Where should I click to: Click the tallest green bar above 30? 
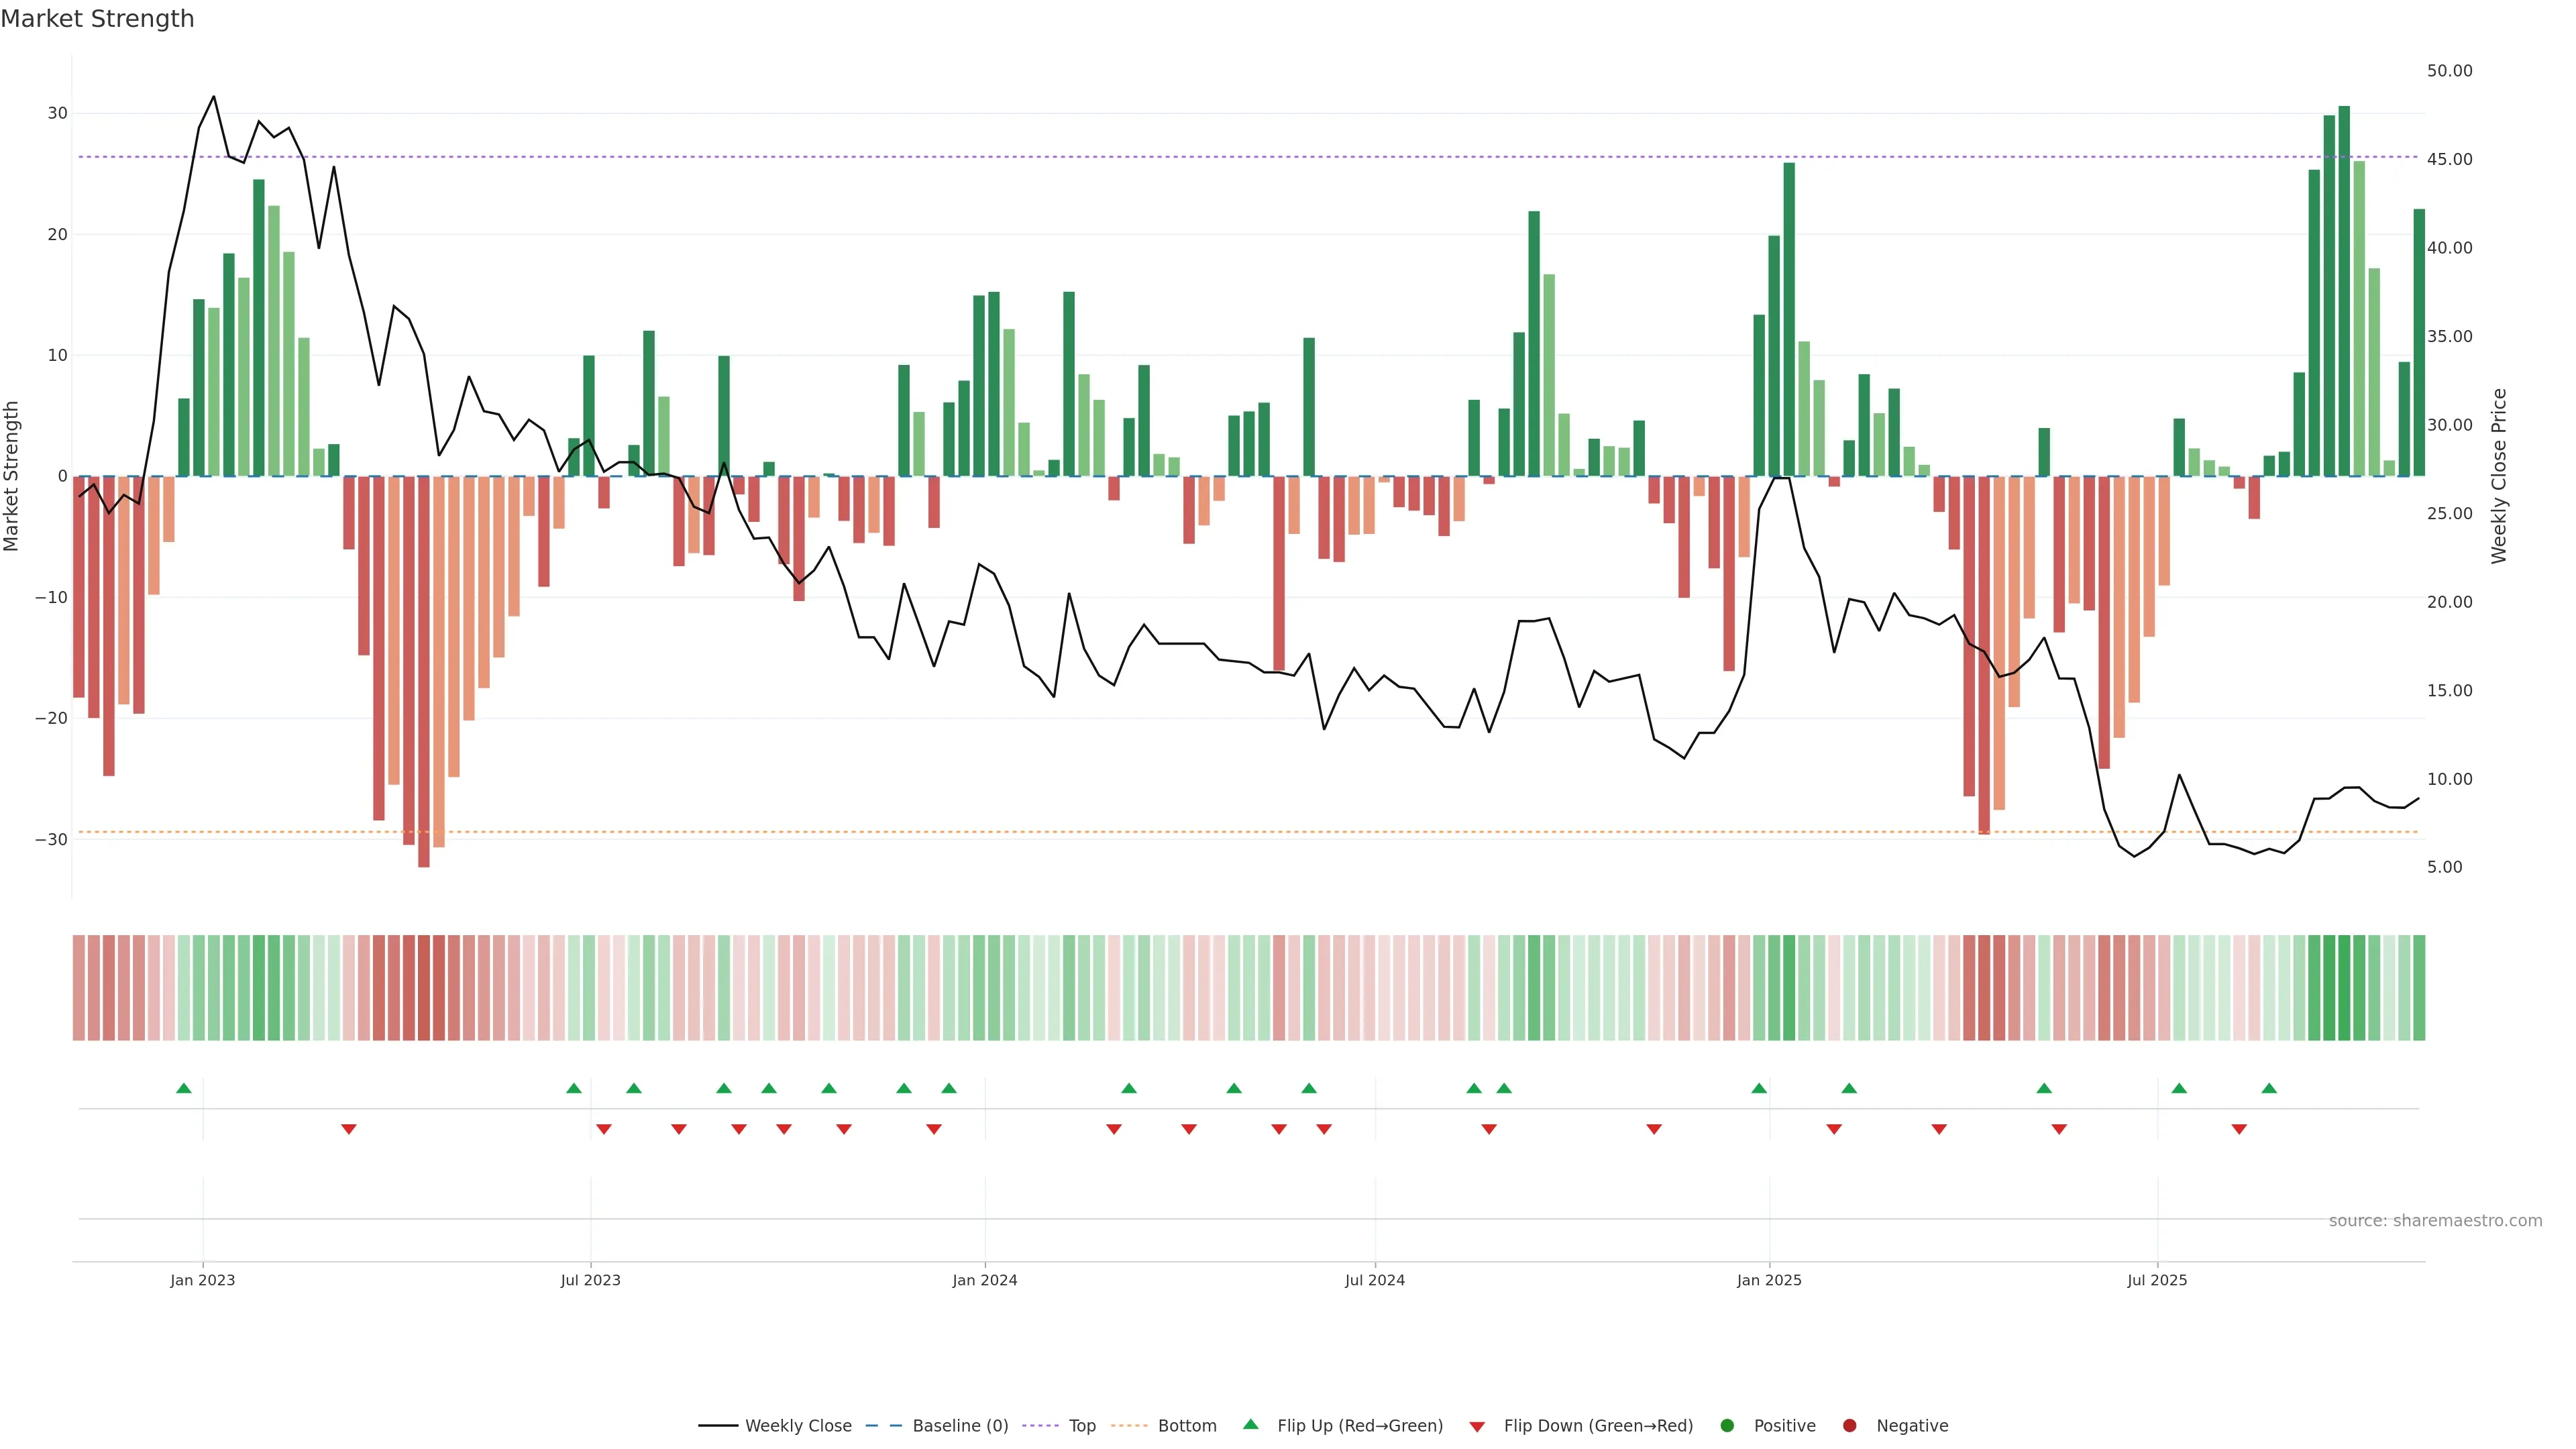2344,290
